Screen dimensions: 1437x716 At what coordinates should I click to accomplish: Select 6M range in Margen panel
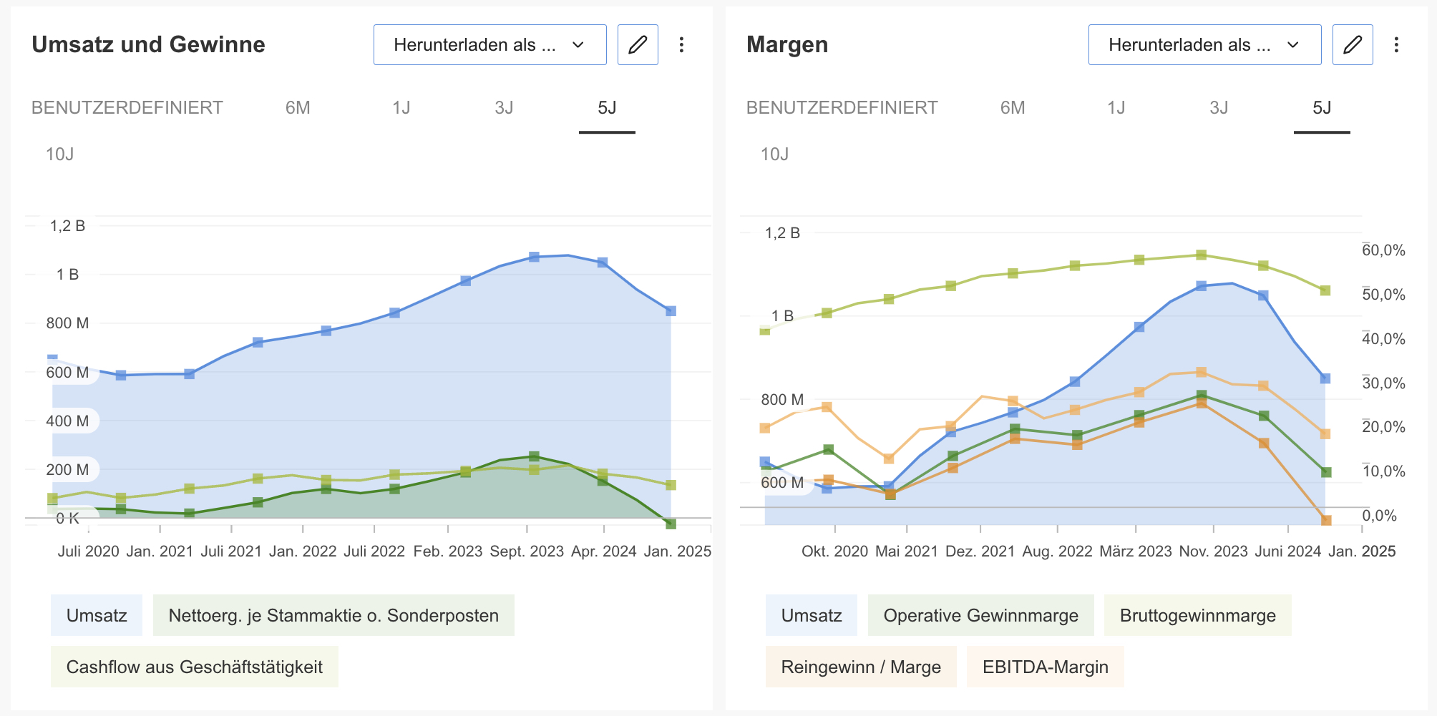click(1013, 107)
